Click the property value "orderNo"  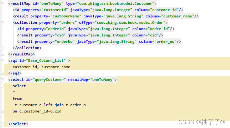pos(65,42)
